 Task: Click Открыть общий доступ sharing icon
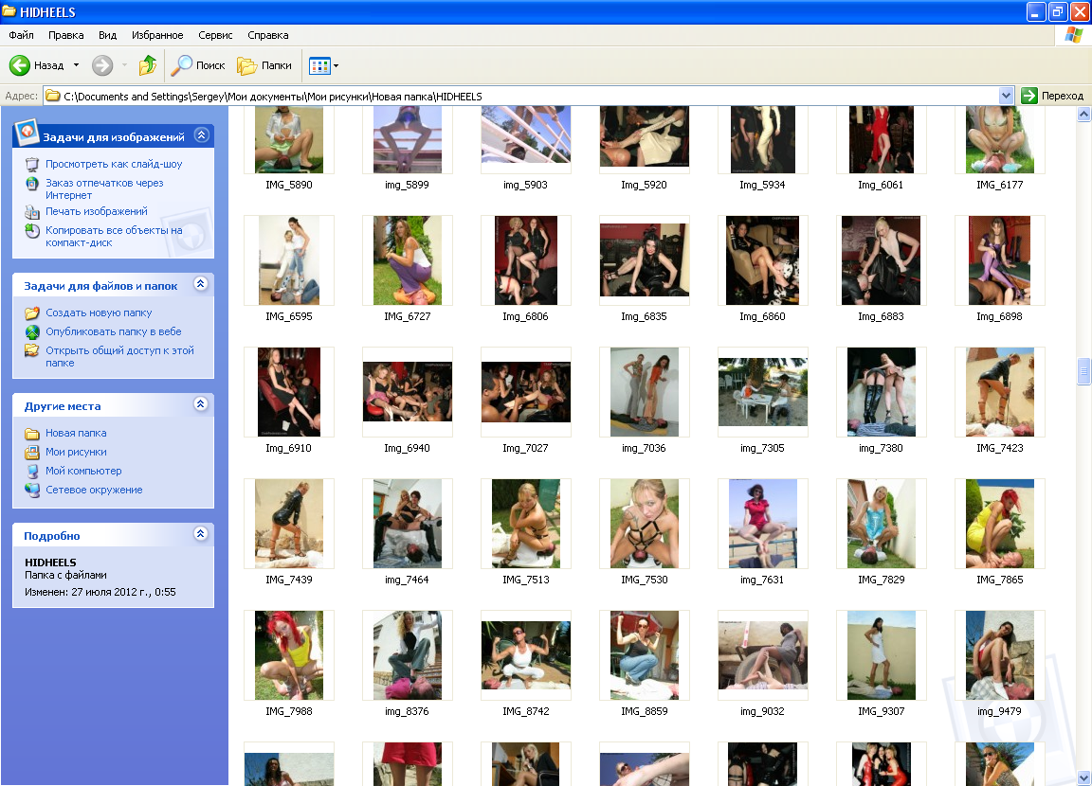tap(32, 350)
